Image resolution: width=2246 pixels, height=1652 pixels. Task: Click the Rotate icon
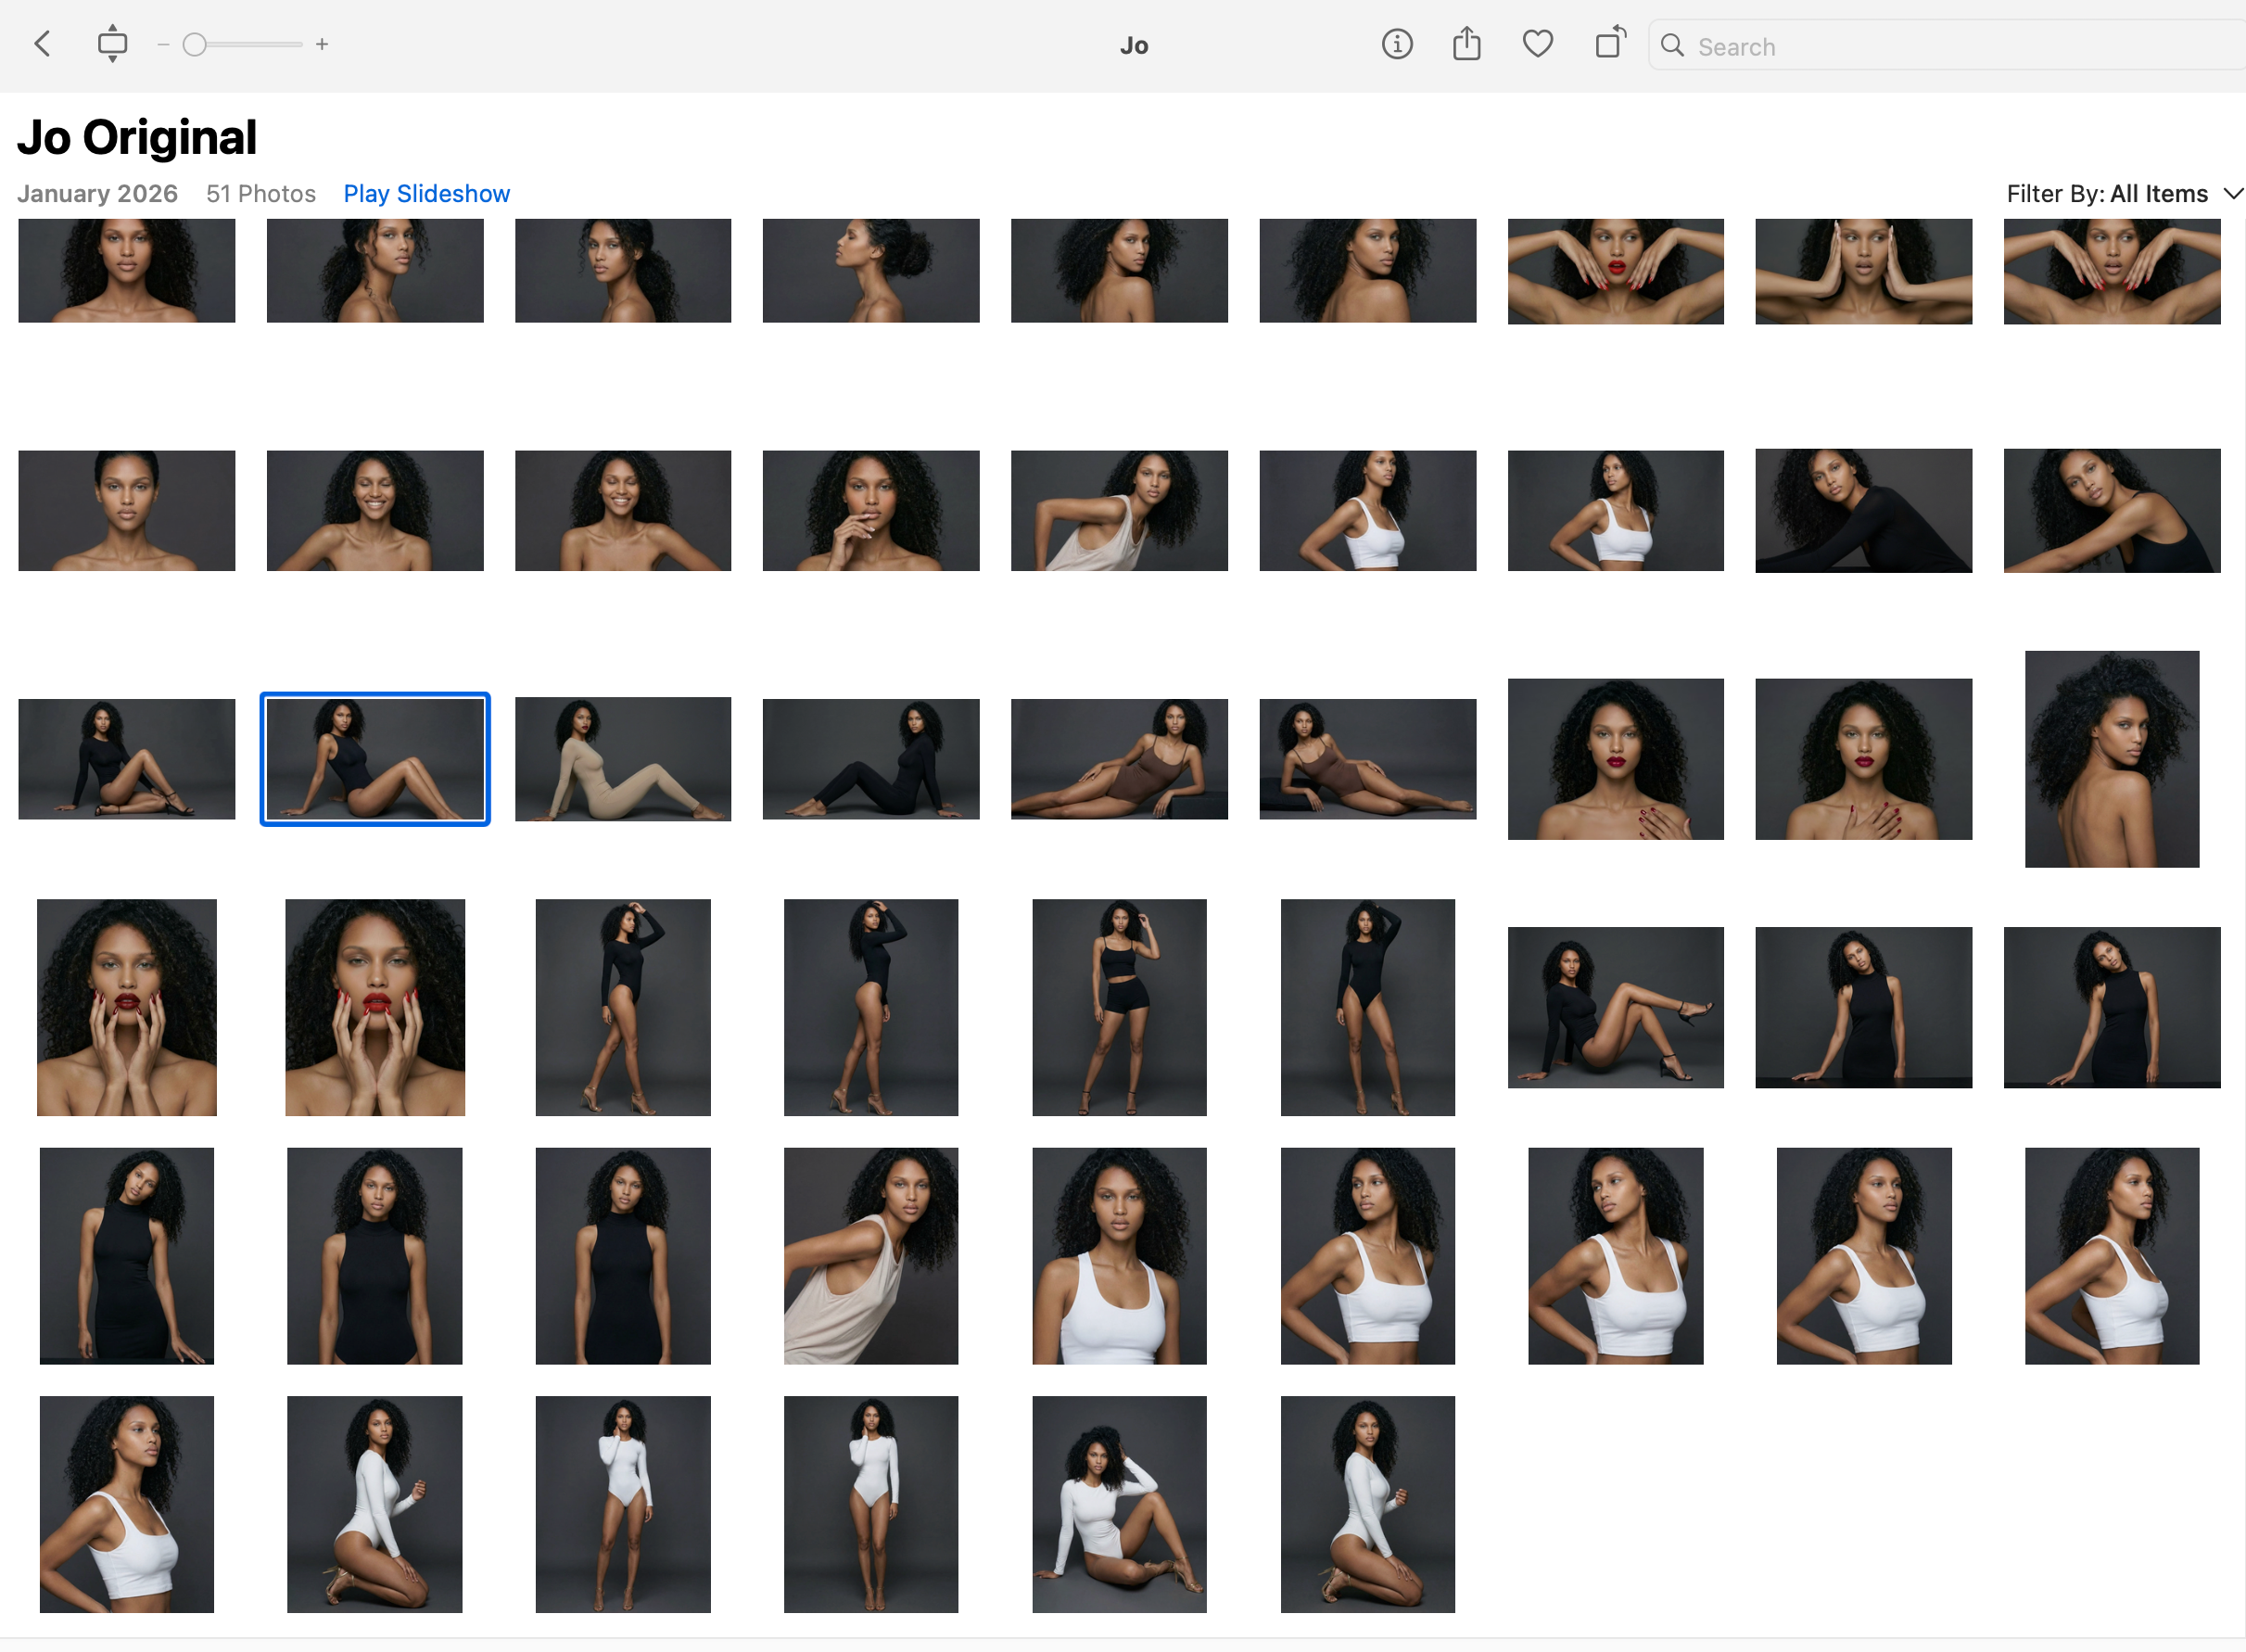[1609, 44]
